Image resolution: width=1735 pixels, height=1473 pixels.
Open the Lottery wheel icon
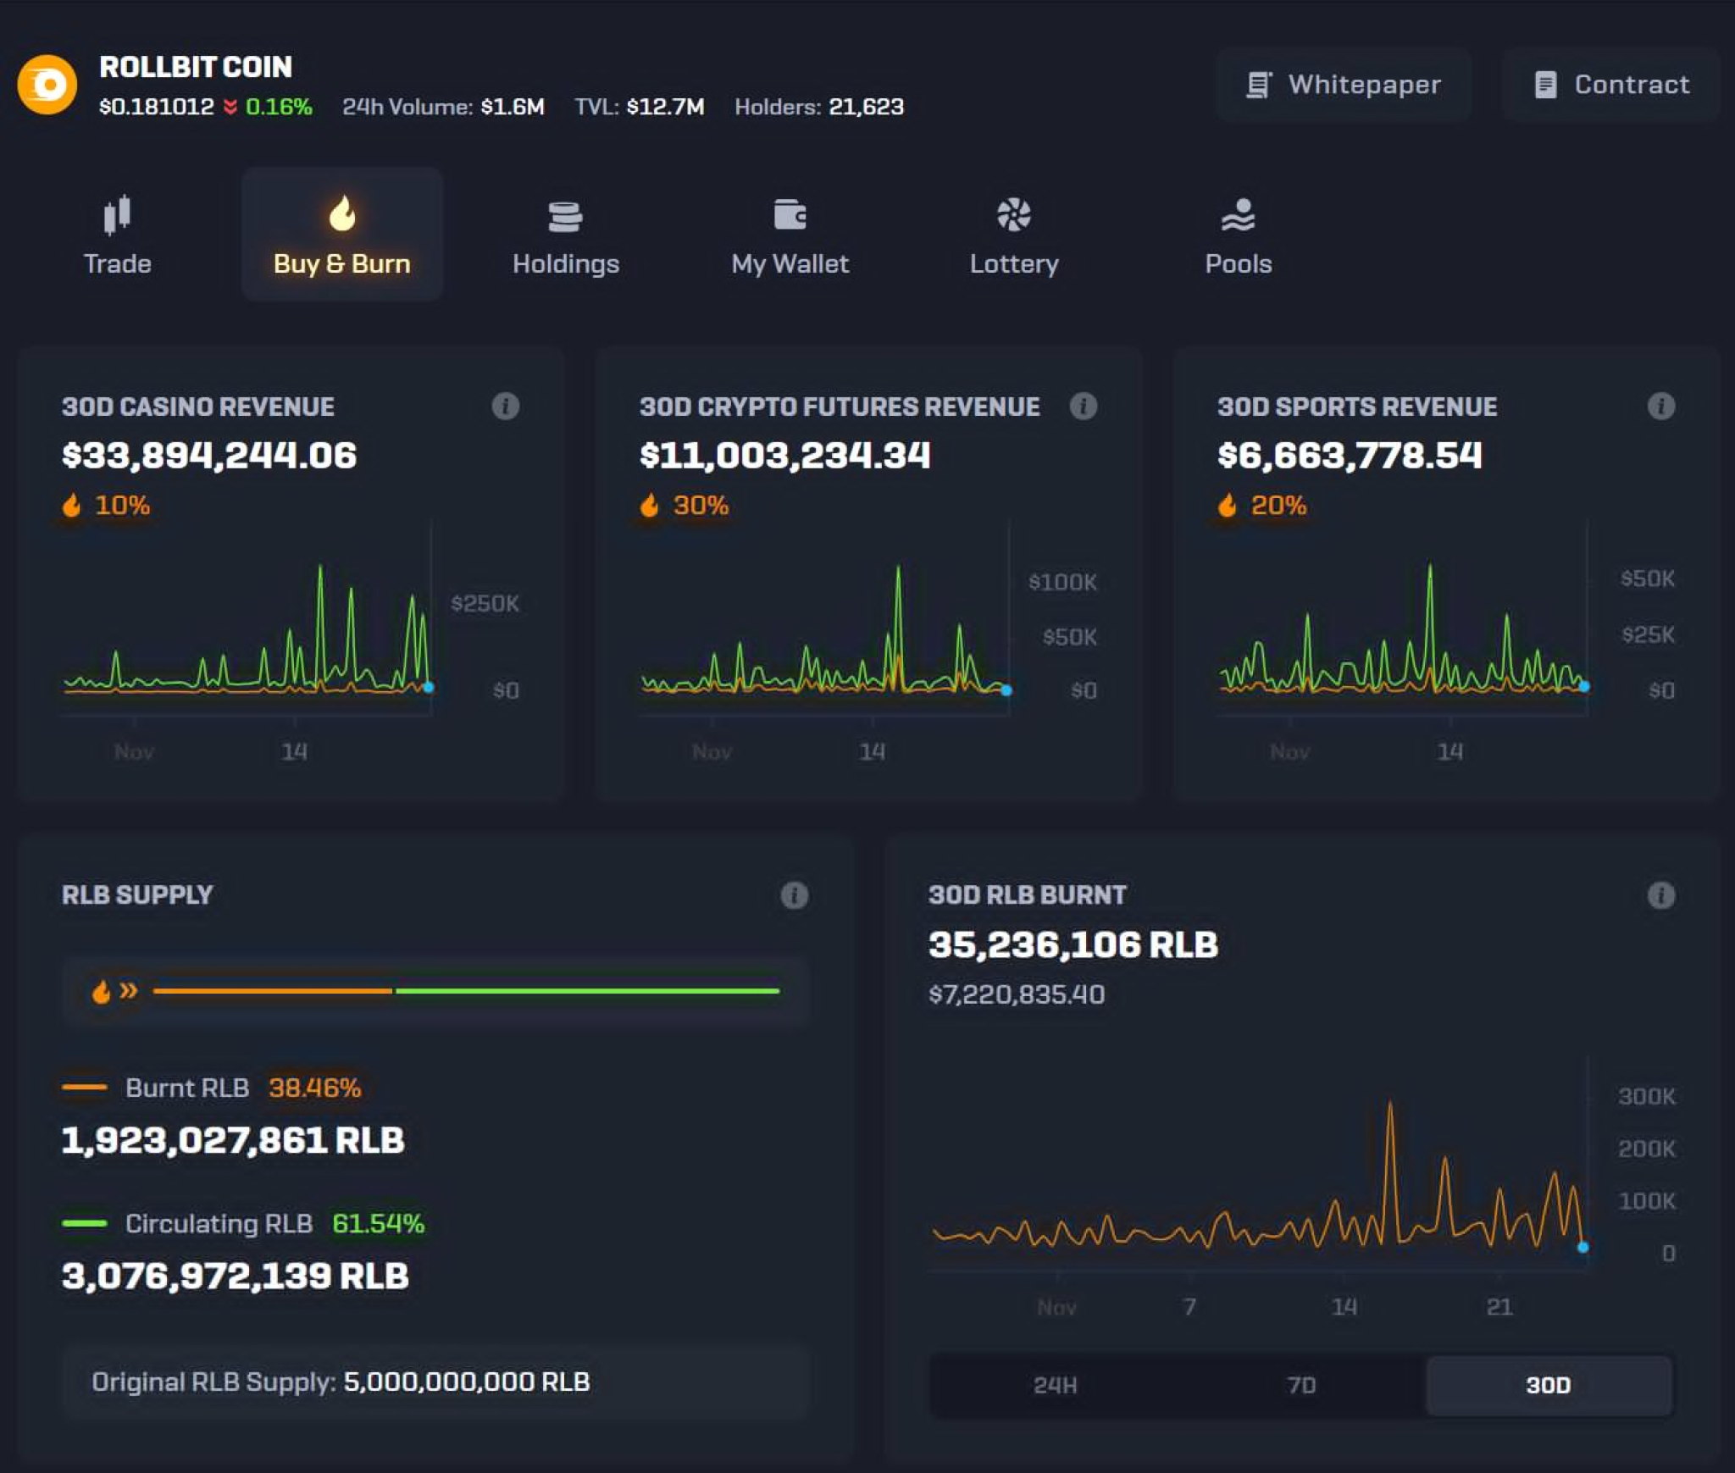pyautogui.click(x=1014, y=214)
